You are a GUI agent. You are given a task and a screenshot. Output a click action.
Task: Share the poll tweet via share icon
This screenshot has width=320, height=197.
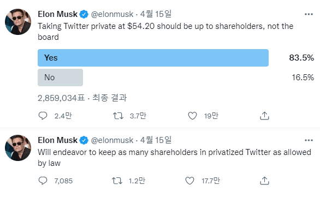point(264,116)
